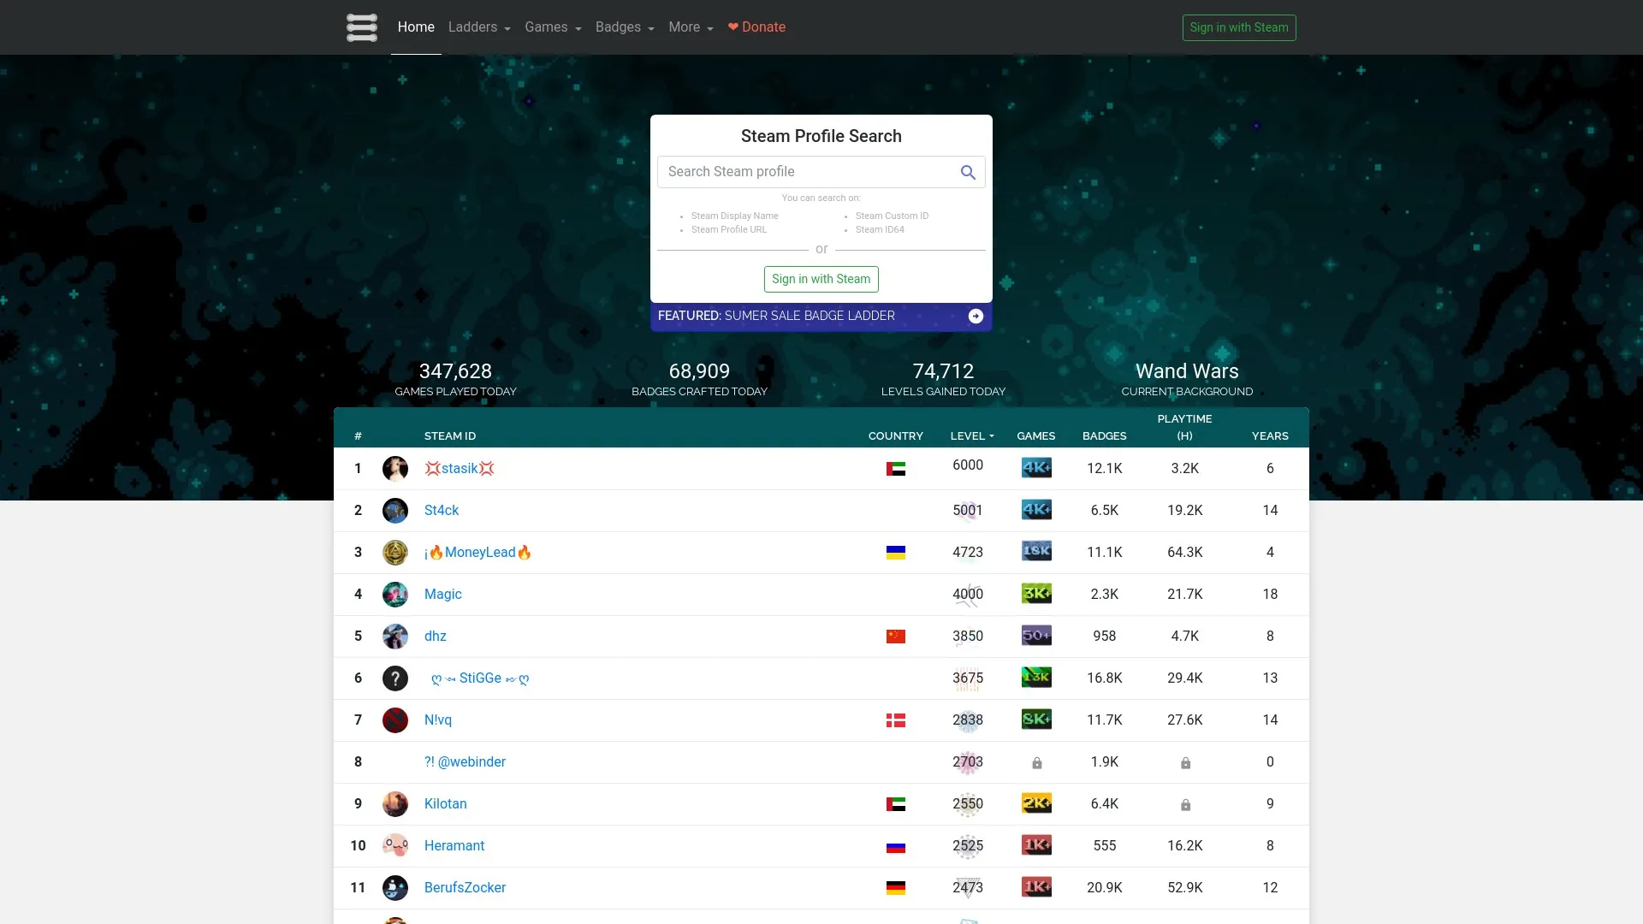Click the Search Steam profile input field
The image size is (1643, 924).
(804, 172)
